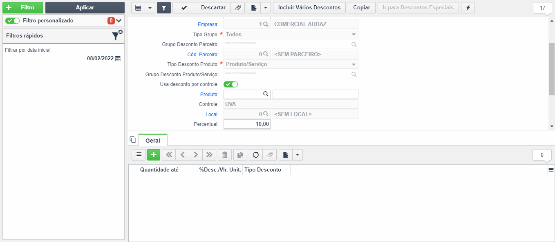Open the paperclip attachments icon in top toolbar
The height and width of the screenshot is (242, 555).
click(x=237, y=8)
